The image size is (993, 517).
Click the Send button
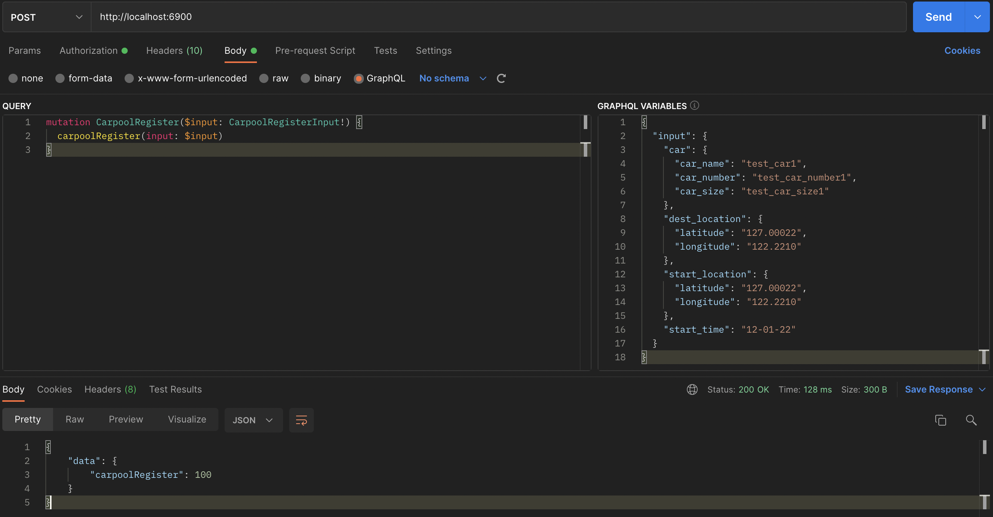click(938, 17)
